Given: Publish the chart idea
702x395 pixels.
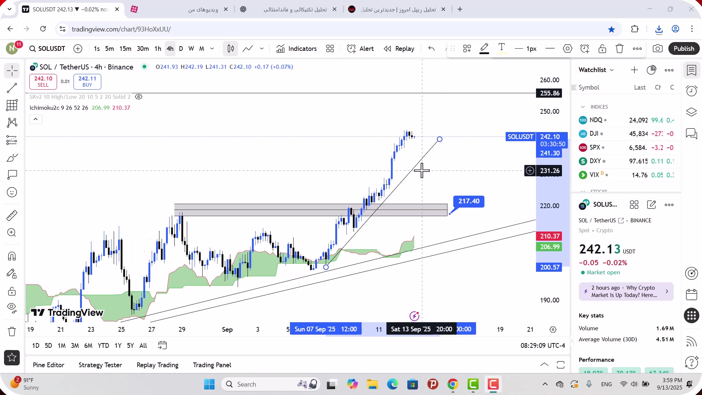Looking at the screenshot, I should [x=684, y=49].
